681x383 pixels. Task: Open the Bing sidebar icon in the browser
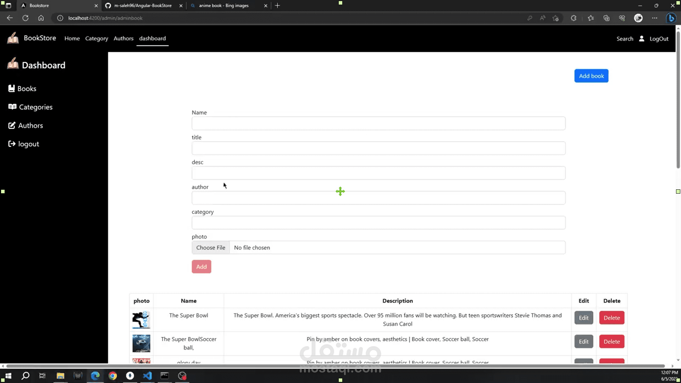click(x=671, y=18)
